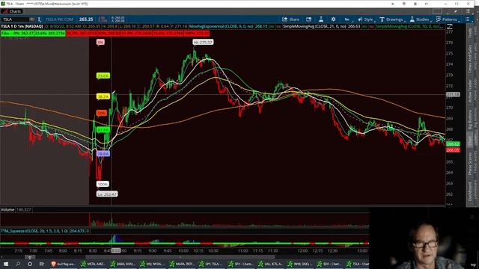
Task: Open the Charts tab
Action: coord(12,11)
